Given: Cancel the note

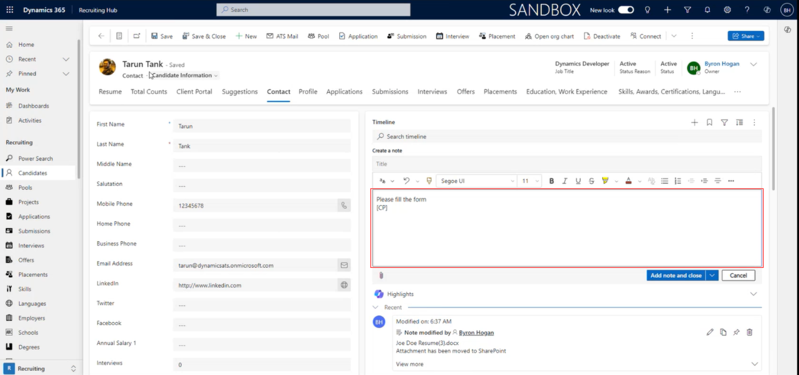Looking at the screenshot, I should tap(738, 275).
